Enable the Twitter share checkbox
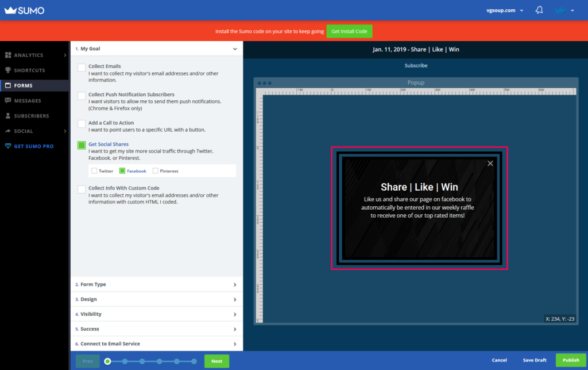The width and height of the screenshot is (588, 370). (94, 171)
